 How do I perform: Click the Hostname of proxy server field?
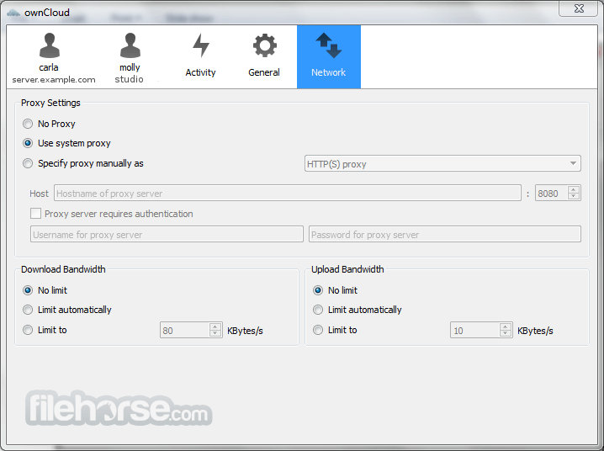pyautogui.click(x=288, y=193)
